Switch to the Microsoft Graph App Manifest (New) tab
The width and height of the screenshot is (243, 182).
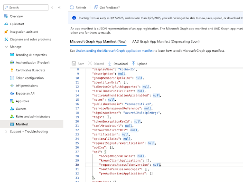click(98, 41)
